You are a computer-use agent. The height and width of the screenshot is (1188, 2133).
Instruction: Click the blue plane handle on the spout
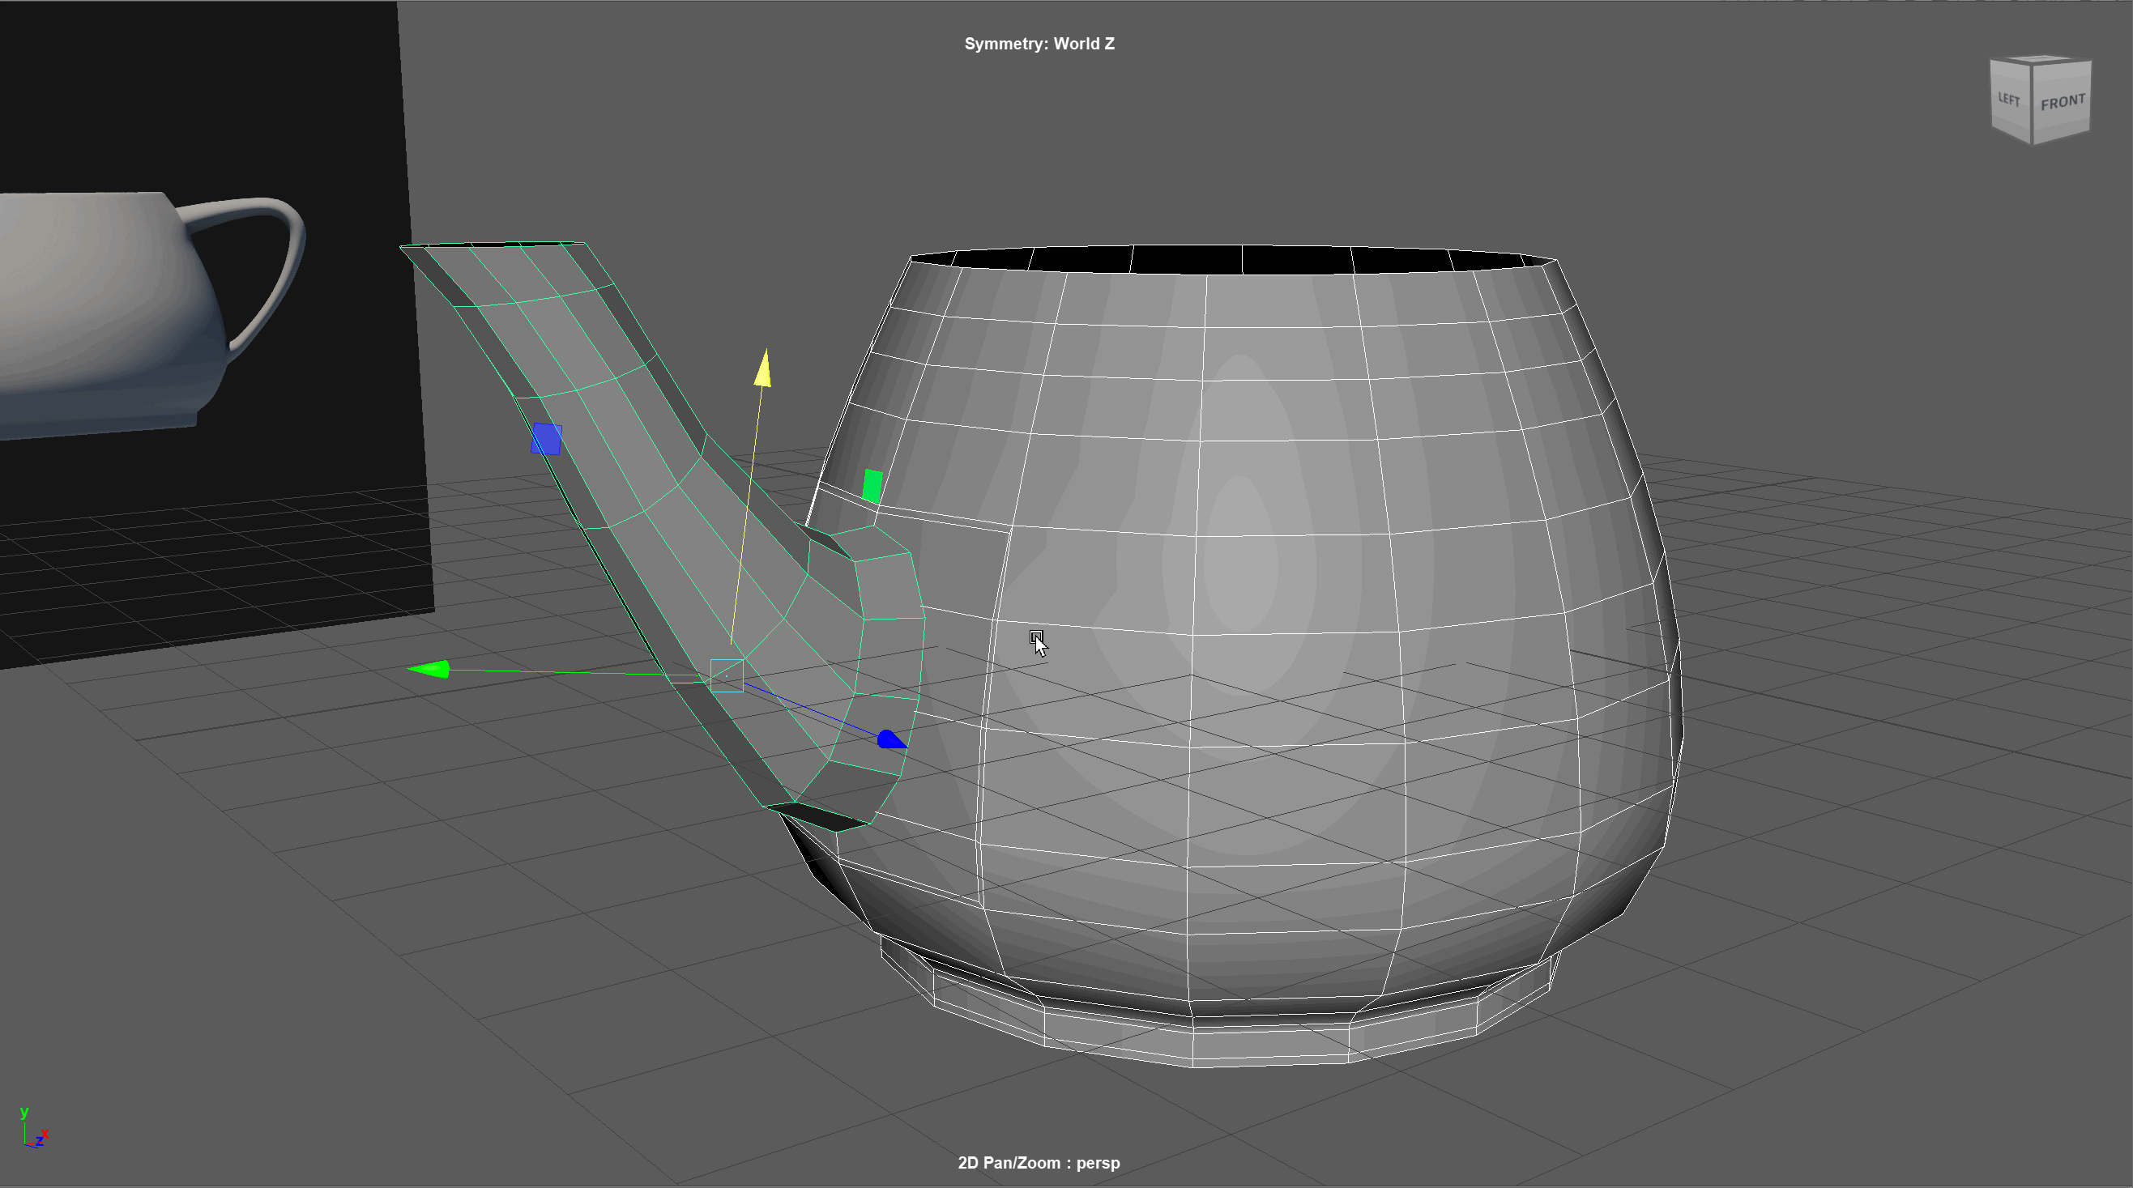pyautogui.click(x=547, y=439)
